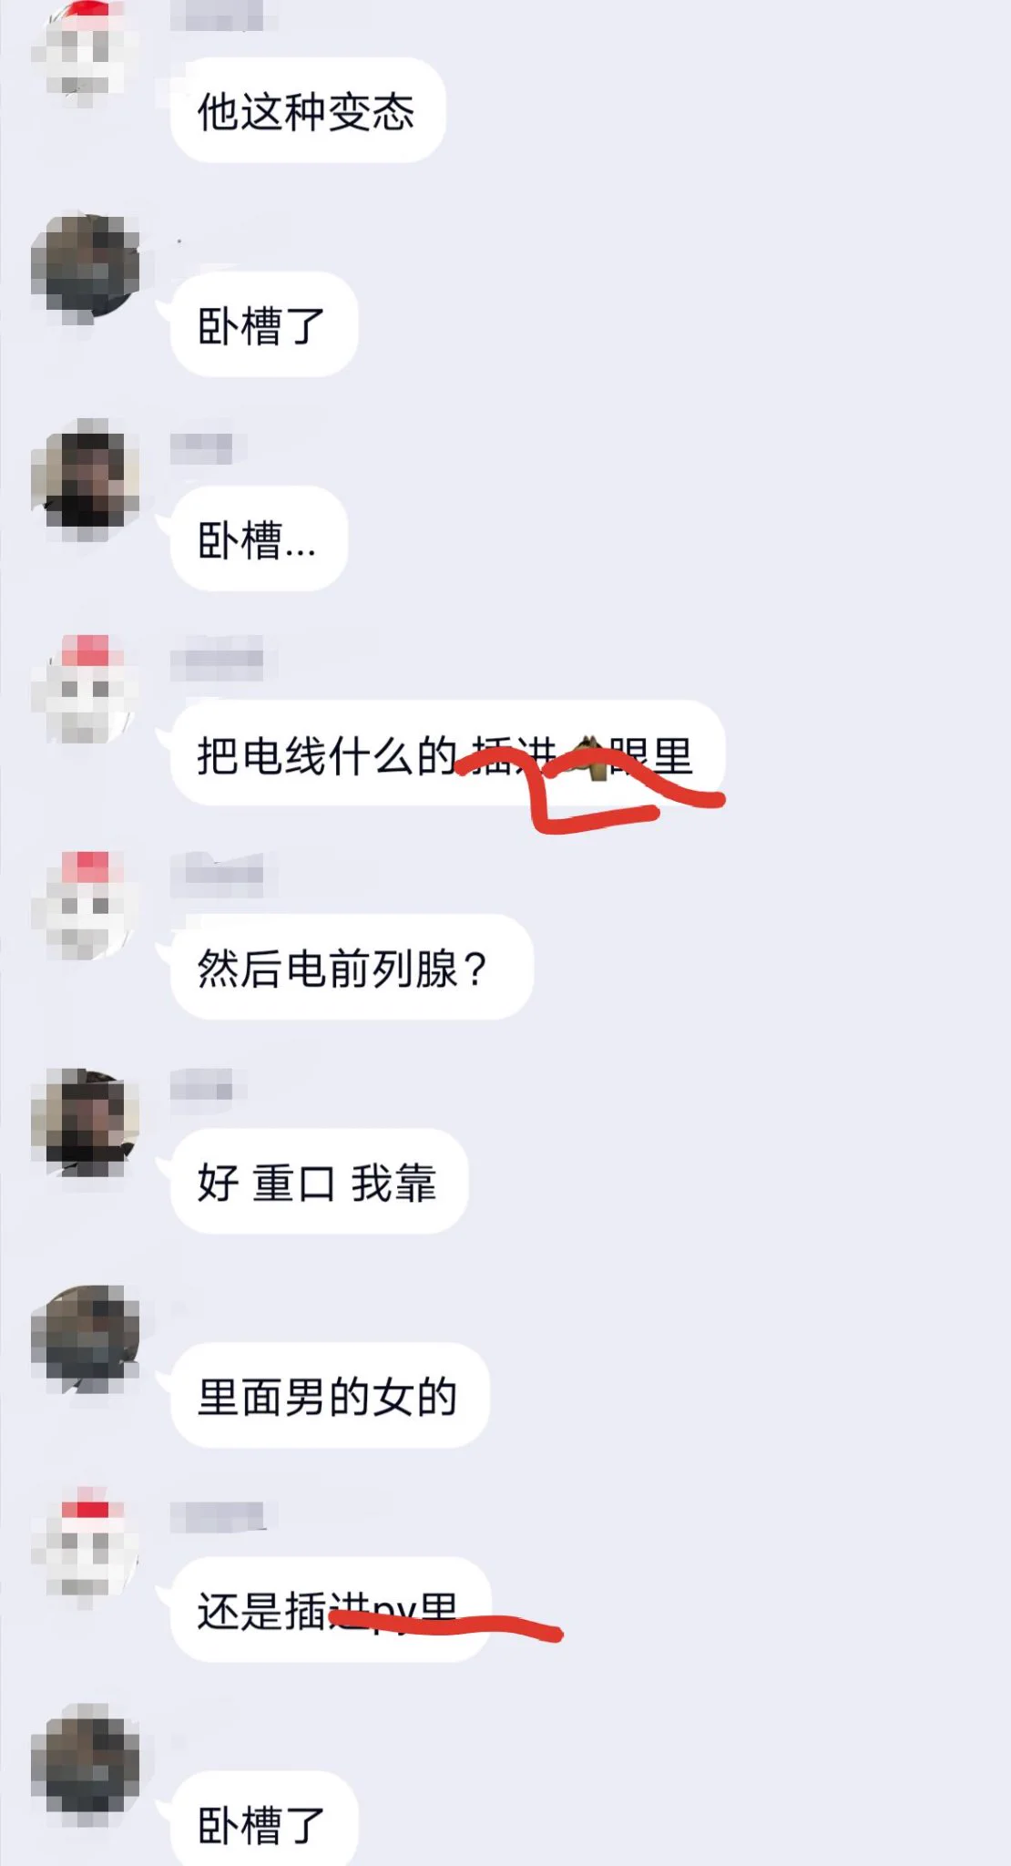Tap the emoji inside the 把电线什么的 message
This screenshot has height=1866, width=1011.
click(588, 758)
